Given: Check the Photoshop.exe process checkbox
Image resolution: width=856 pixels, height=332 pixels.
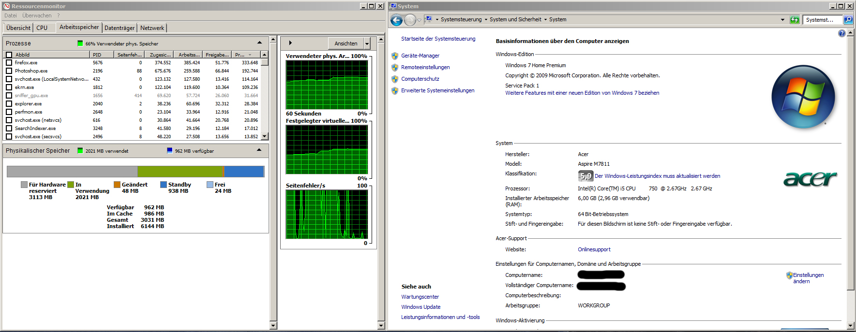Looking at the screenshot, I should pyautogui.click(x=9, y=71).
